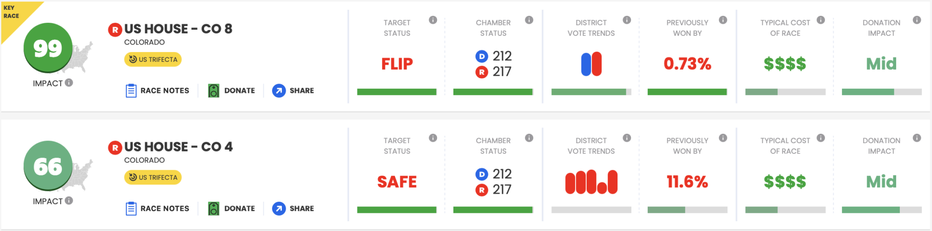The image size is (932, 231).
Task: Click Donate icon for CO 8 race
Action: pyautogui.click(x=213, y=91)
